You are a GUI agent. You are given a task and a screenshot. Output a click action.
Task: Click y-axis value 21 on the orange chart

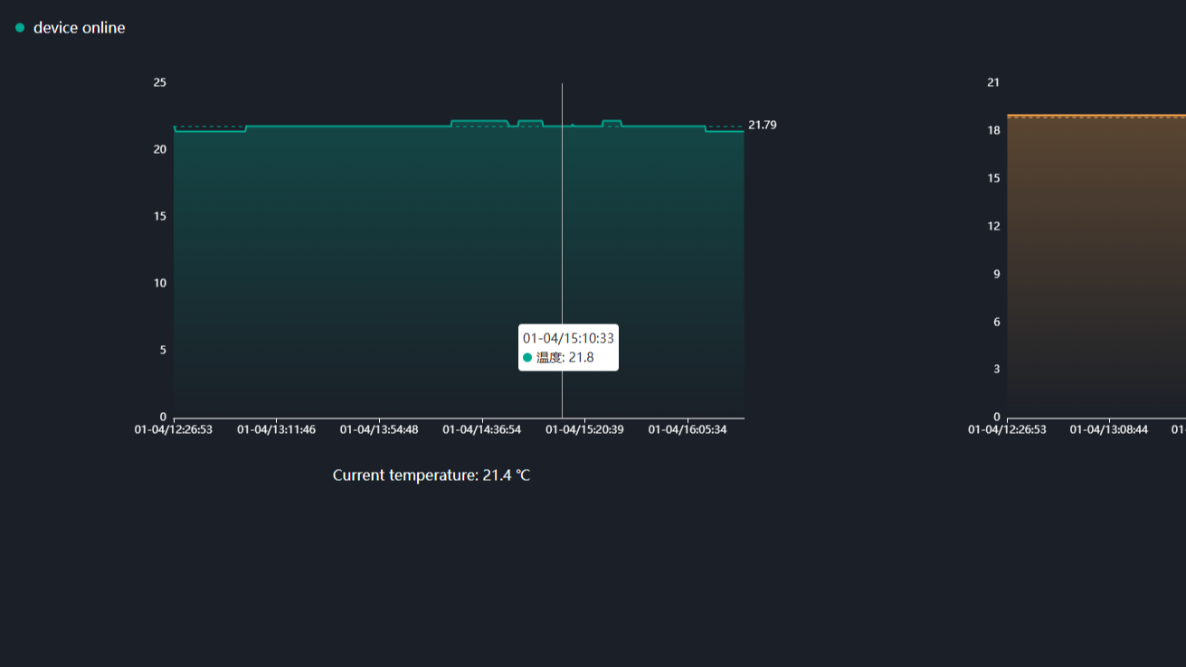pos(993,82)
